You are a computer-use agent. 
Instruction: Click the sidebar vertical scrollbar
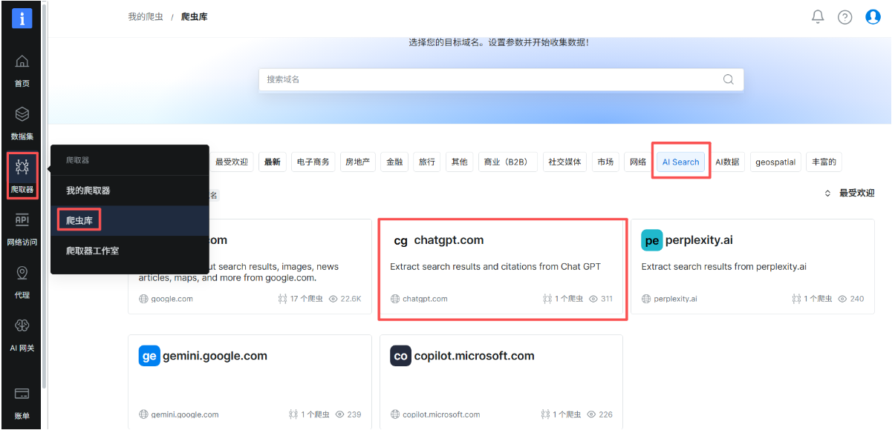click(x=45, y=196)
